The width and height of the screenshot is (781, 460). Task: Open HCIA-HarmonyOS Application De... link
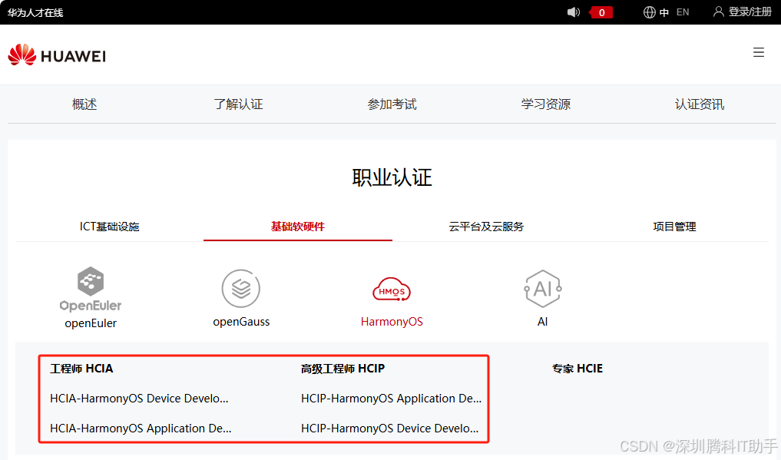pyautogui.click(x=141, y=429)
